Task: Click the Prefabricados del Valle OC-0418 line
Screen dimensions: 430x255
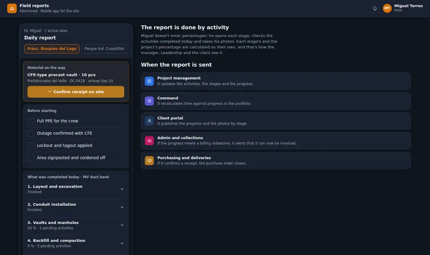Action: click(70, 81)
